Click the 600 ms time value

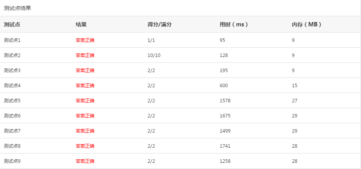point(224,85)
